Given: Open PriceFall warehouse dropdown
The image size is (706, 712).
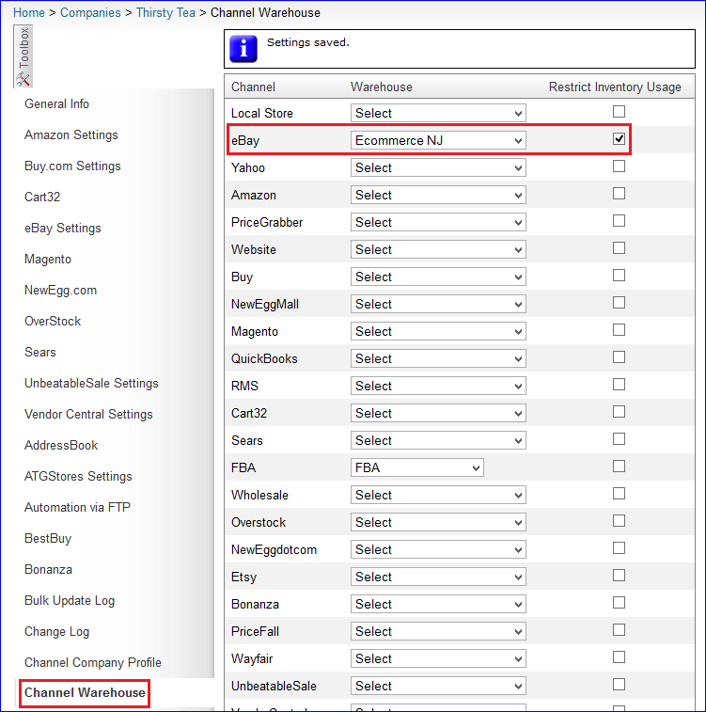Looking at the screenshot, I should click(x=438, y=631).
